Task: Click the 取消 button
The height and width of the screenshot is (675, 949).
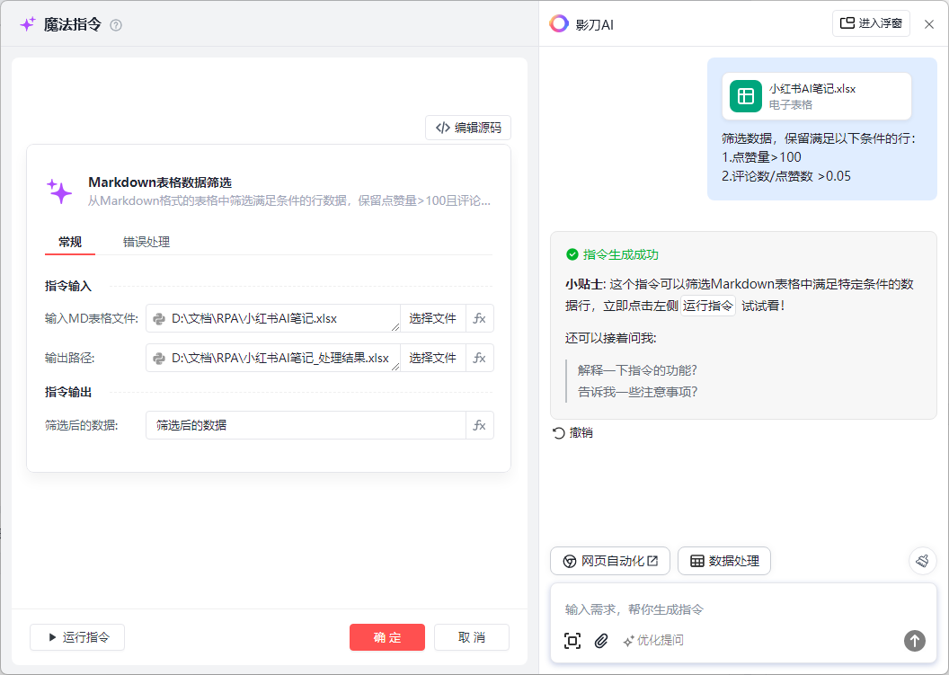Action: tap(472, 637)
